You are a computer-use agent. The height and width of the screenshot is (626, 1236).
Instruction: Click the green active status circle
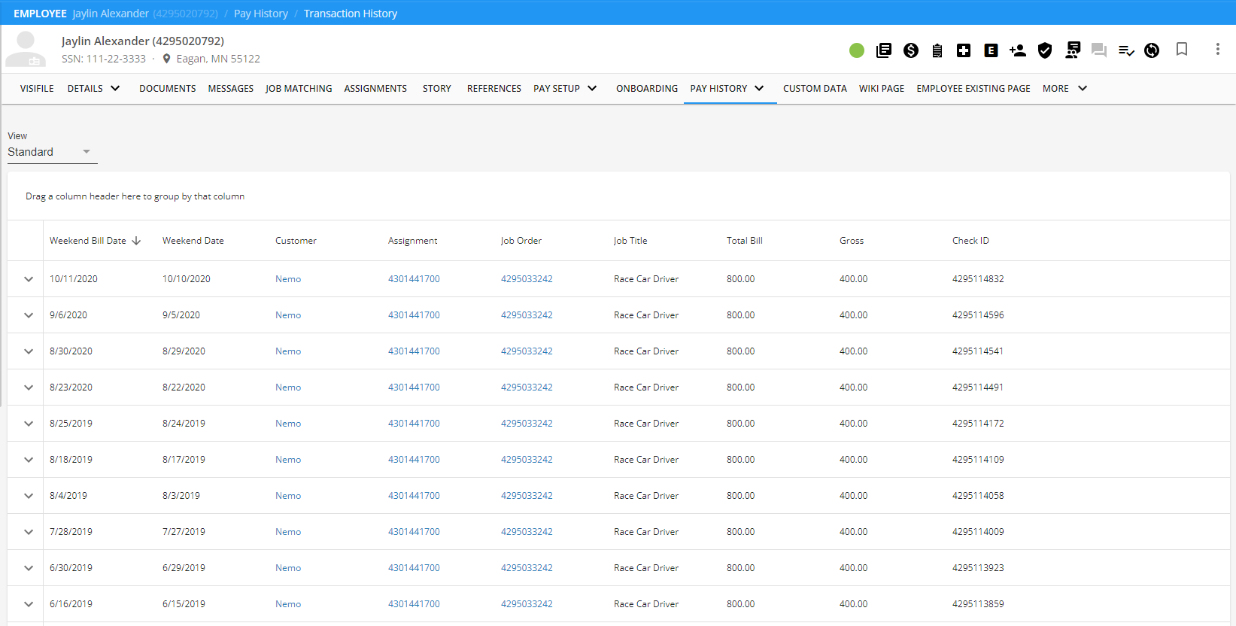[857, 50]
